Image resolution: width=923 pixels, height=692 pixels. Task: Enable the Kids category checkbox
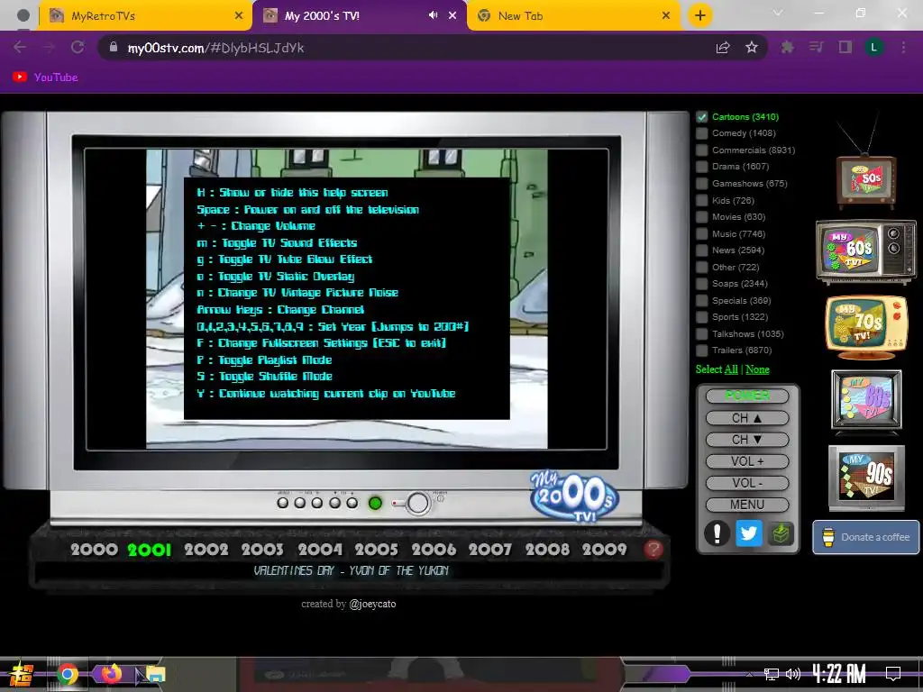701,201
